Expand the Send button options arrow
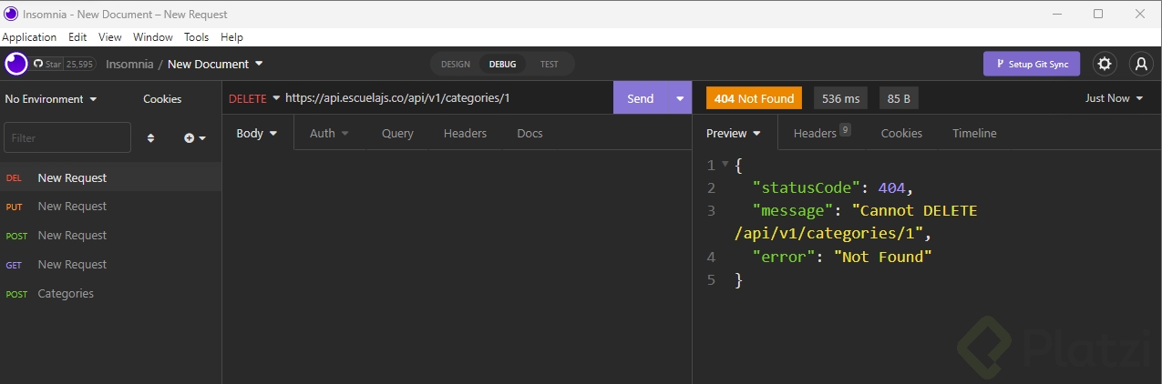1162x384 pixels. (680, 98)
